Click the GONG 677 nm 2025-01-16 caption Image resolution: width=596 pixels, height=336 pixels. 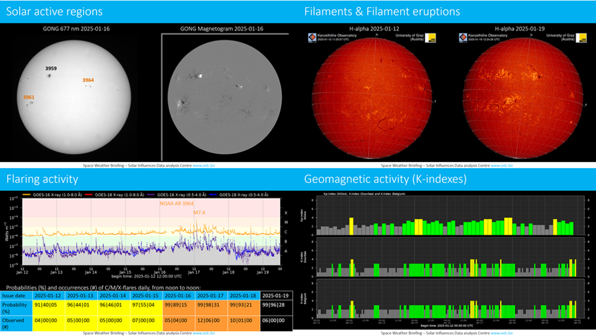(76, 29)
